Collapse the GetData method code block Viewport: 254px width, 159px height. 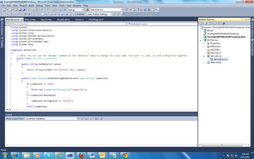[x=11, y=64]
